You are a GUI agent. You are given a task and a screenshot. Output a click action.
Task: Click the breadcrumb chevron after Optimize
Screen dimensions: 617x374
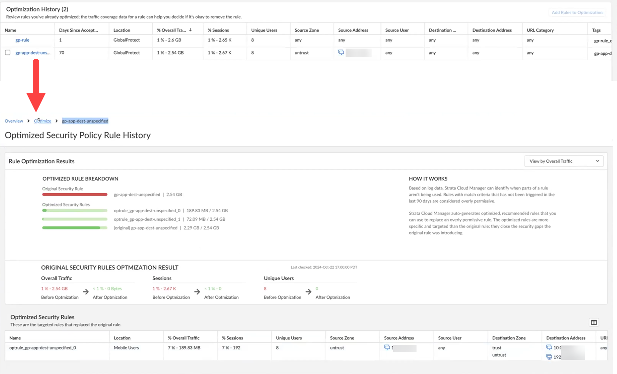point(56,121)
